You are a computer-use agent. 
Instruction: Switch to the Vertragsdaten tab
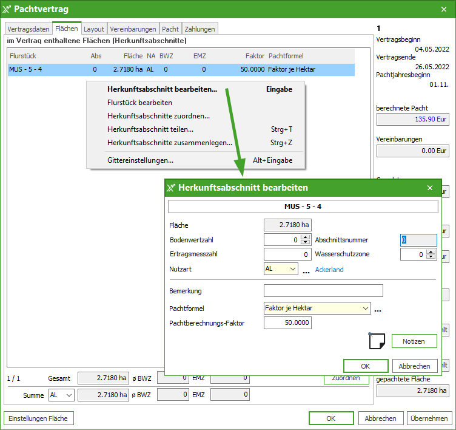(x=29, y=29)
